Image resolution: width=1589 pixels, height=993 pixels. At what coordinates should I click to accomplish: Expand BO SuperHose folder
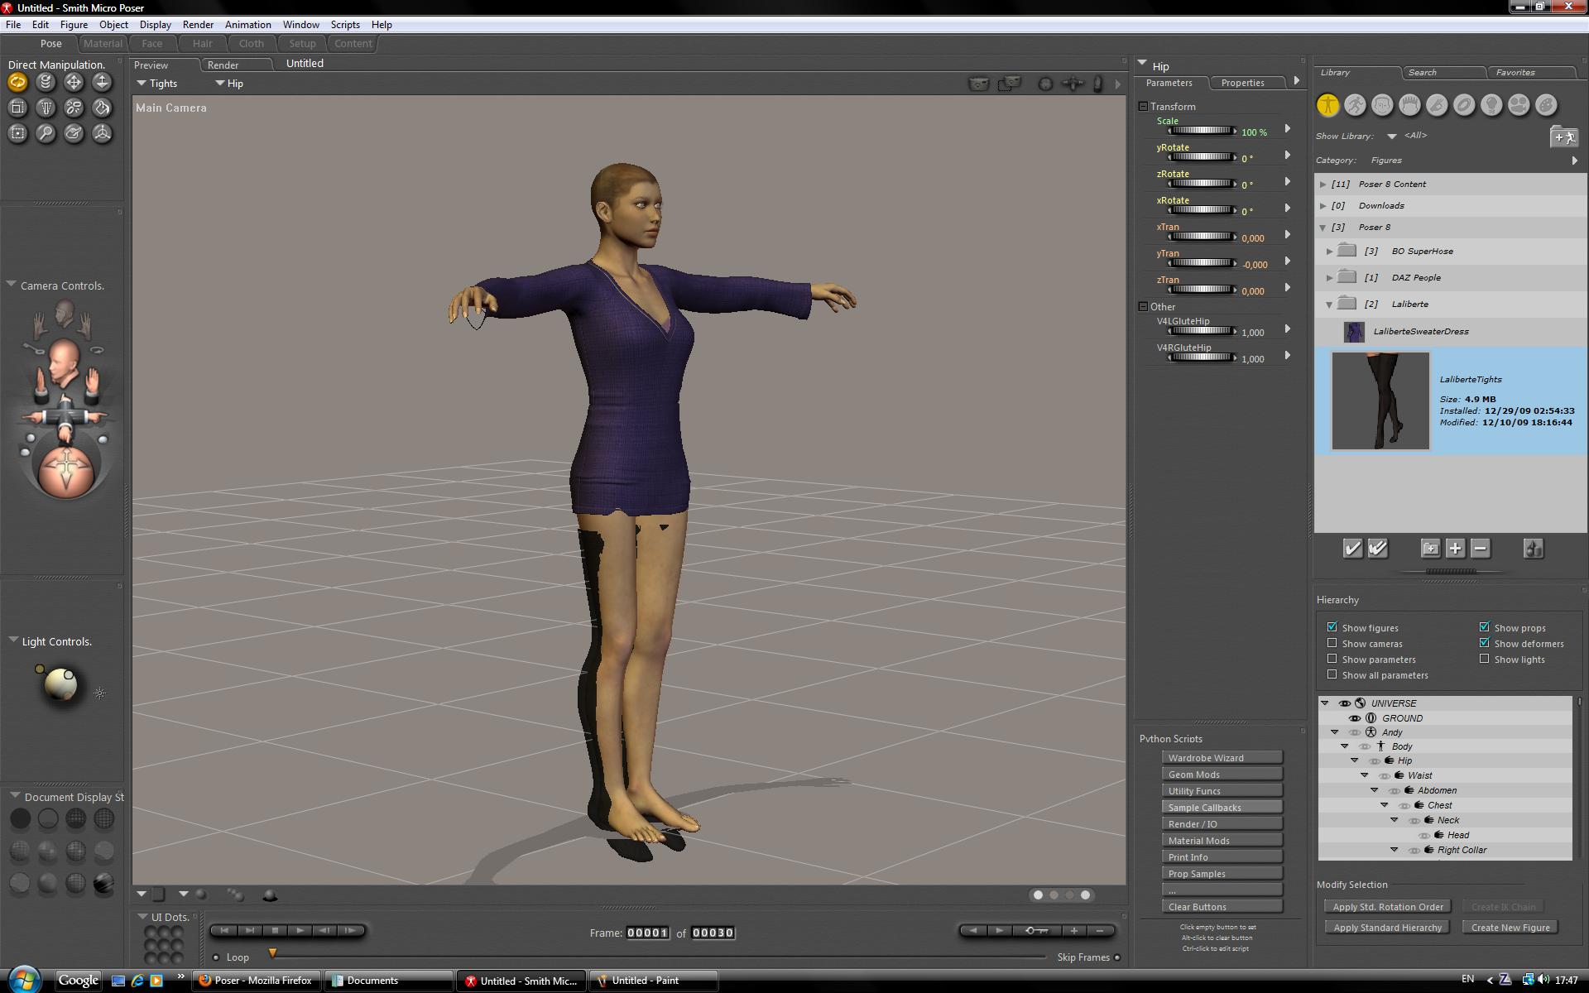click(x=1330, y=252)
